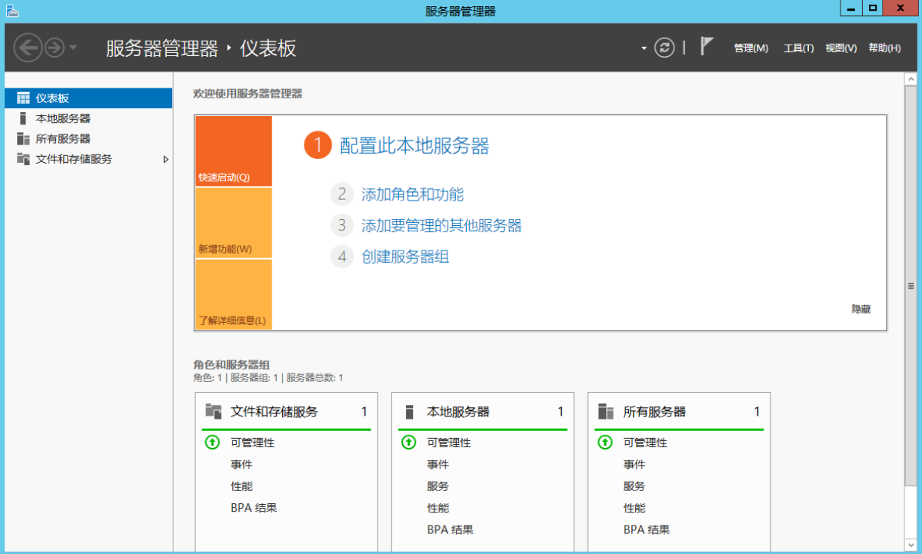The height and width of the screenshot is (554, 922).
Task: Click green 可管理性 status icon in 本地服务器 tile
Action: click(409, 443)
